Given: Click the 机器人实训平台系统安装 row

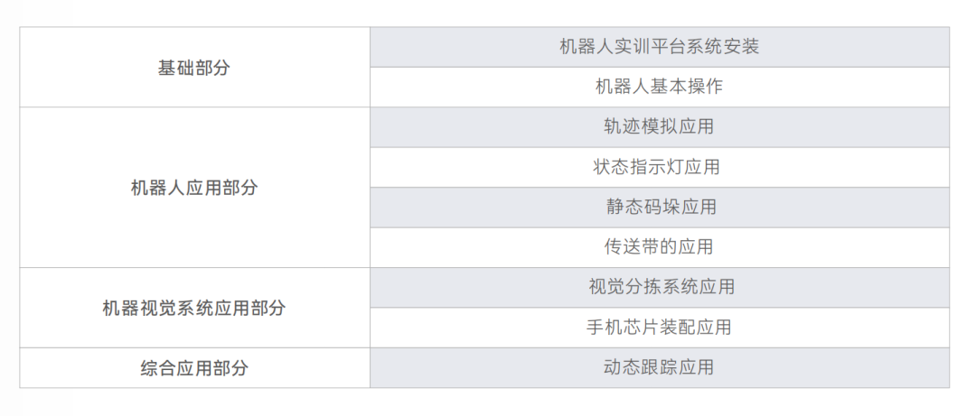Looking at the screenshot, I should (659, 47).
